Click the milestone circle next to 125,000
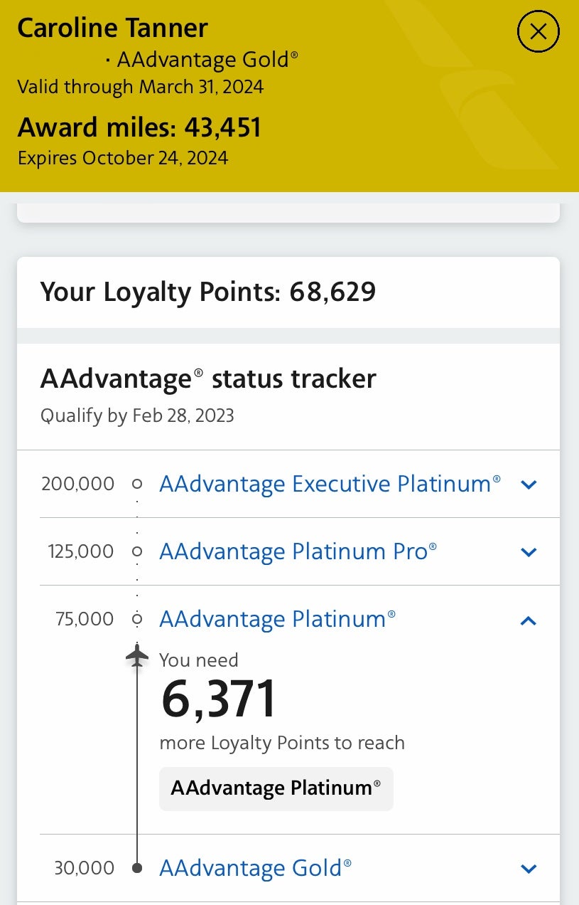 (136, 551)
